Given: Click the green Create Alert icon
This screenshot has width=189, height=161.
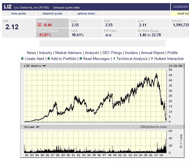Looking at the screenshot, I should click(22, 59).
